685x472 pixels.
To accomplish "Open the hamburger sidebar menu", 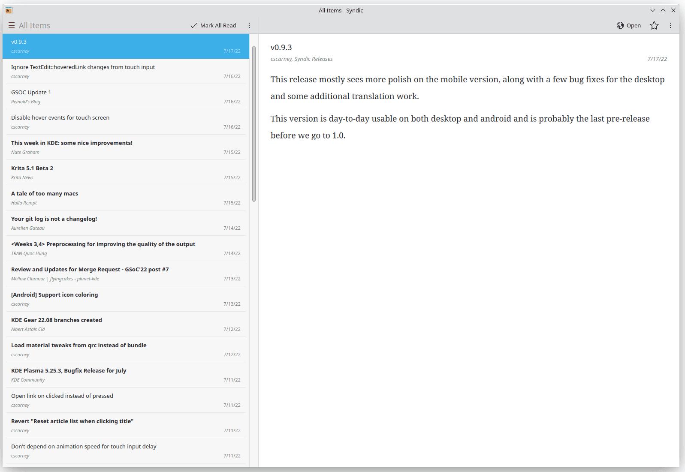I will (12, 26).
